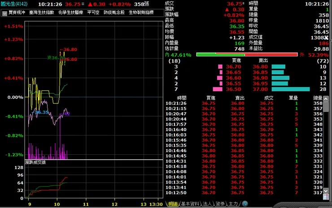Select the 10:15:46 trade row
This screenshot has width=332, height=208.
tap(244, 140)
